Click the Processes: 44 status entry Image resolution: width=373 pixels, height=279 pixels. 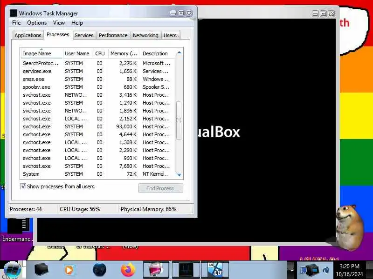point(26,209)
